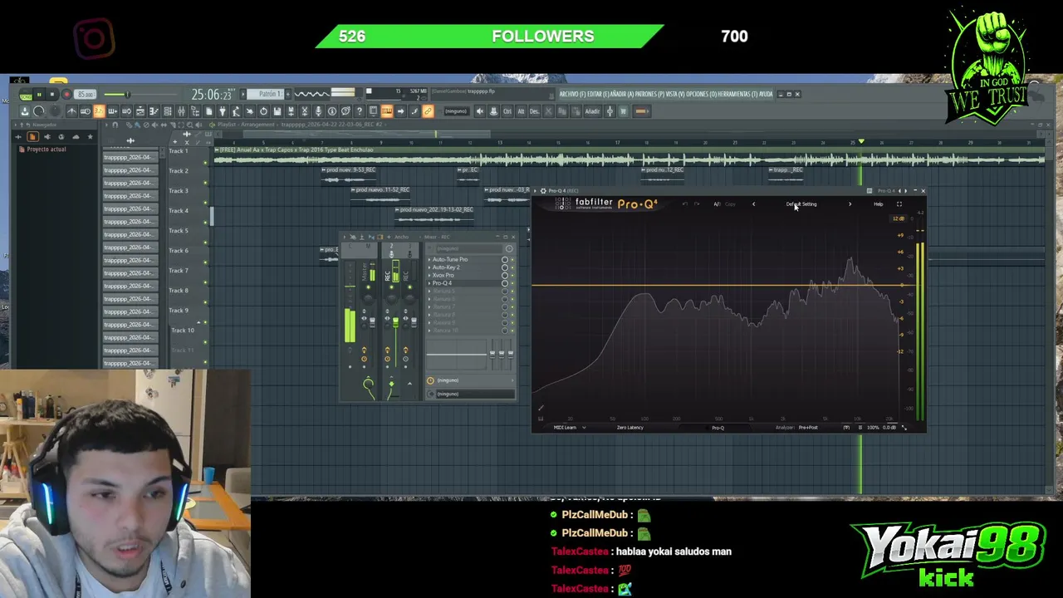
Task: Click the mute speaker icon beside Ctrl
Action: (x=480, y=111)
